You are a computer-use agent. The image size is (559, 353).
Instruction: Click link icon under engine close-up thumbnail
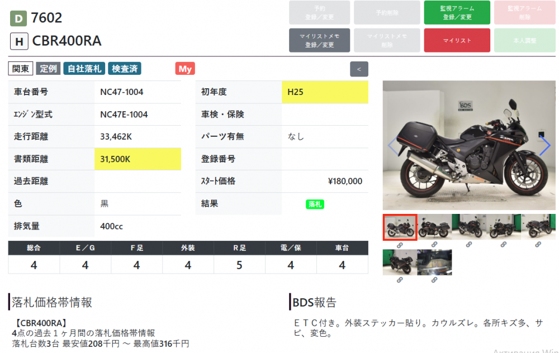point(434,280)
